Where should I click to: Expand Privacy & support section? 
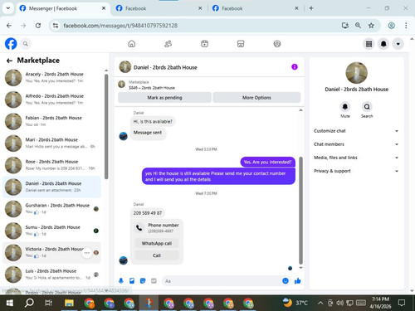356,171
